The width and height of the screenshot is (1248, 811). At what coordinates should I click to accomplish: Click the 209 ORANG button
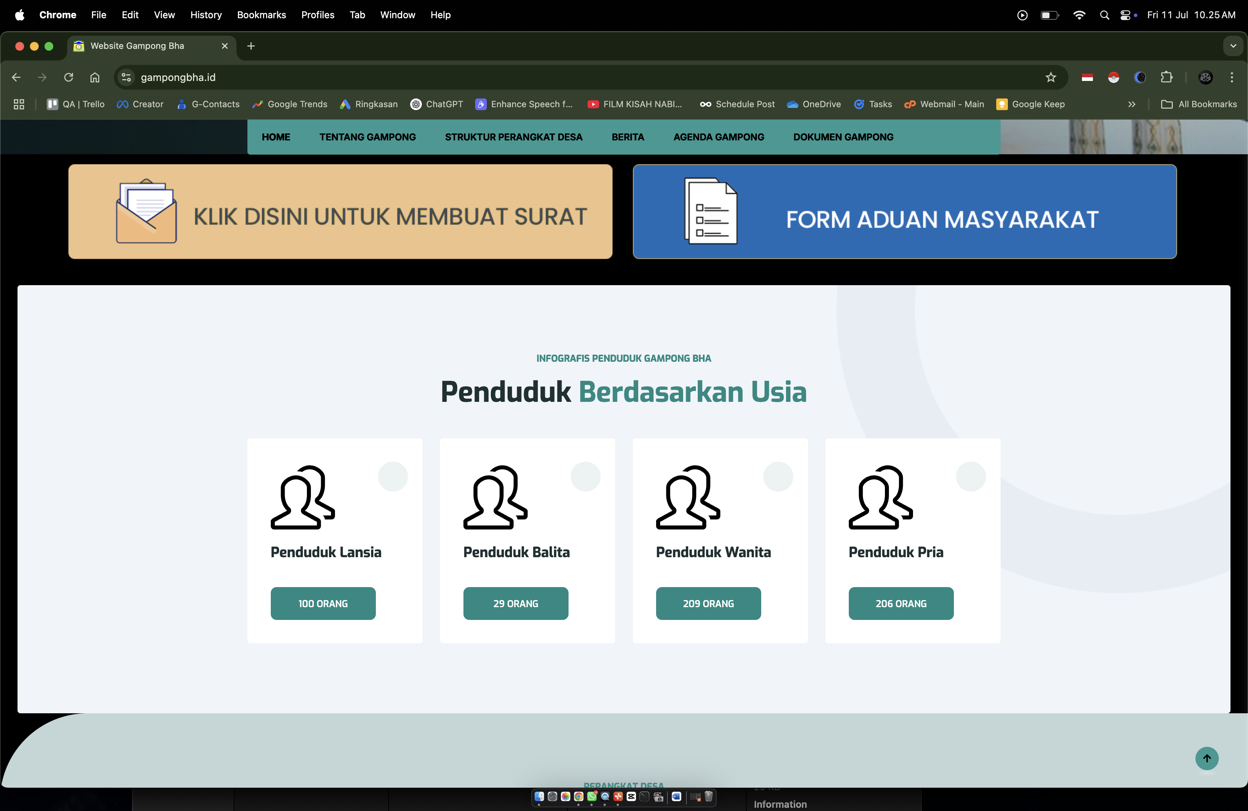click(708, 604)
